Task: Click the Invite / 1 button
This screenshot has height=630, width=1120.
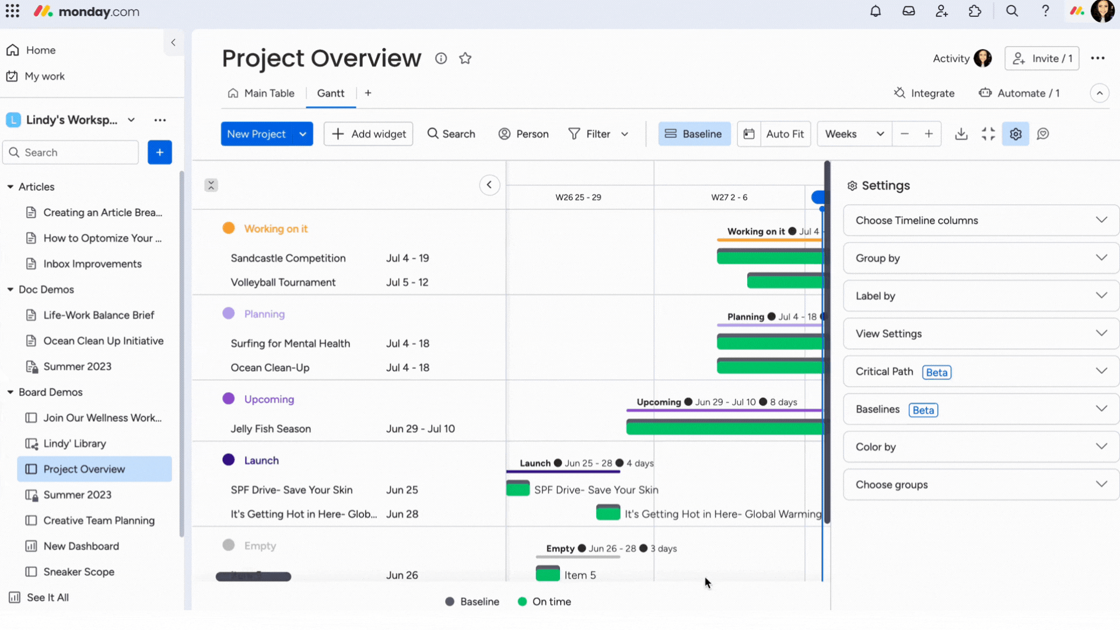Action: (x=1042, y=58)
